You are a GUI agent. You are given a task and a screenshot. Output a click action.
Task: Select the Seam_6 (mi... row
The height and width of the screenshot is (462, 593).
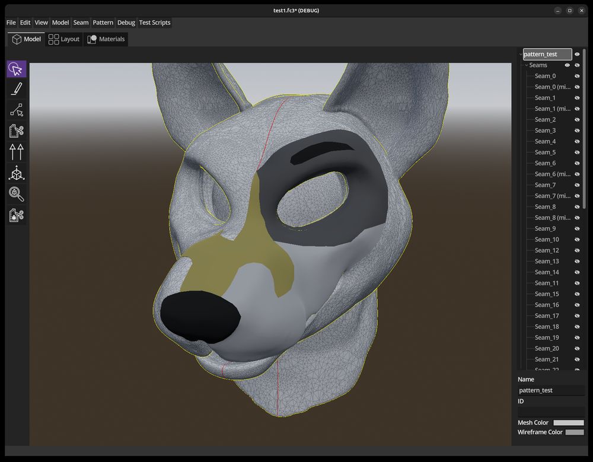(553, 174)
